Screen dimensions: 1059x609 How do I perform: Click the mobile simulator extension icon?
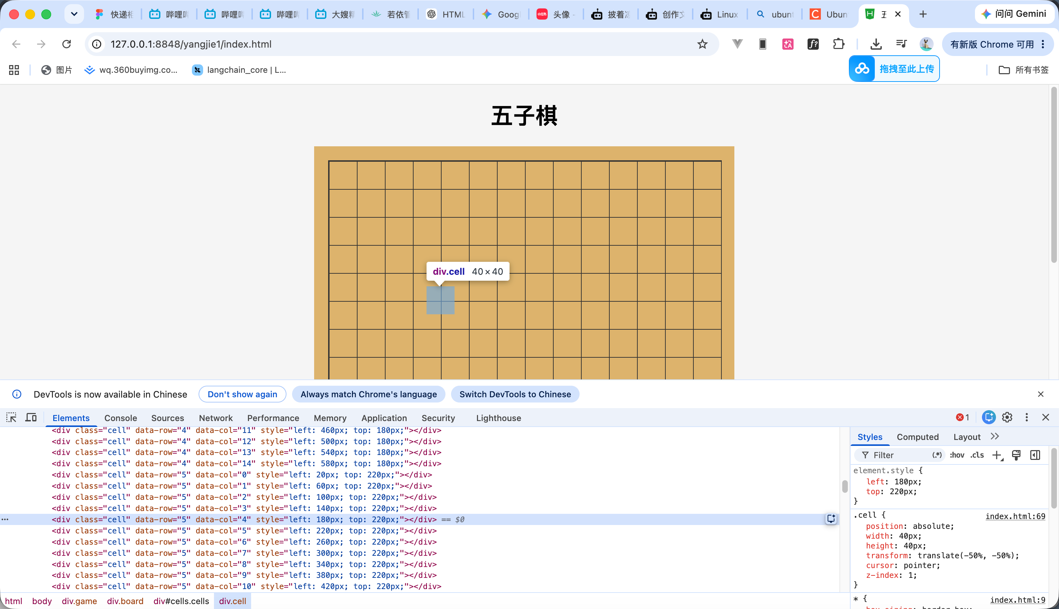[x=762, y=44]
